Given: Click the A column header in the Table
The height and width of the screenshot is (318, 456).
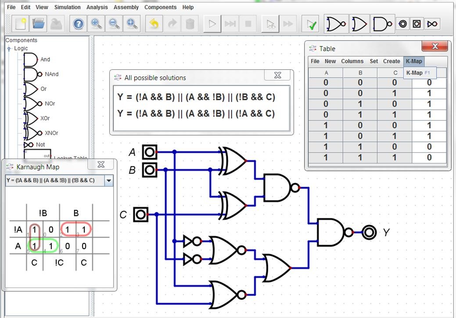Looking at the screenshot, I should (x=326, y=73).
